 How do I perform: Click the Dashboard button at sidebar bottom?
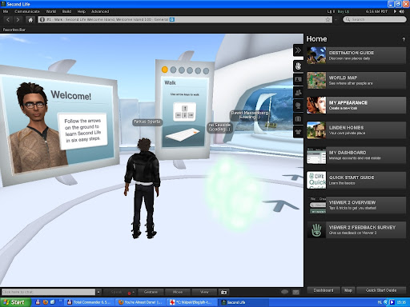coord(324,290)
